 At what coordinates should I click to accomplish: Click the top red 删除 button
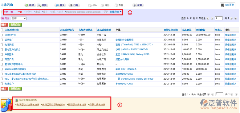[x=4, y=24]
